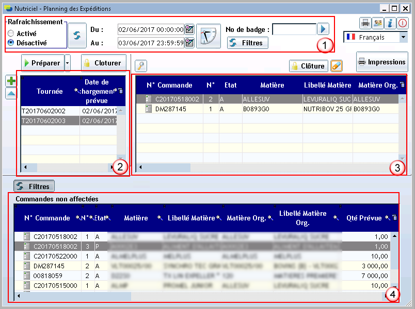Click the document icon of row DM287145 Etat A N° 1

[149, 109]
